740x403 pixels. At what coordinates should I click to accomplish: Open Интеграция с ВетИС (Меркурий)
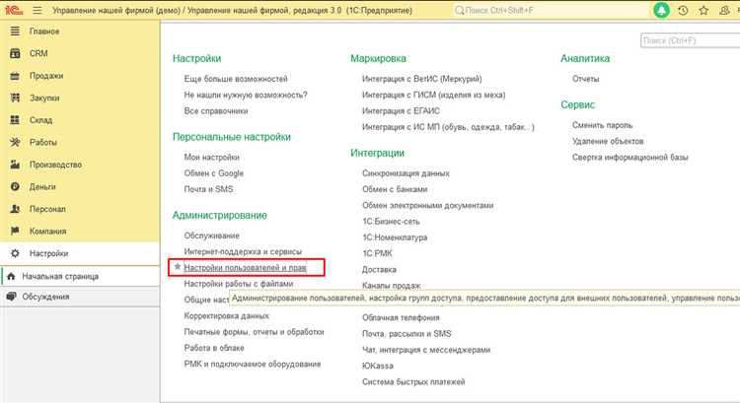coord(422,79)
